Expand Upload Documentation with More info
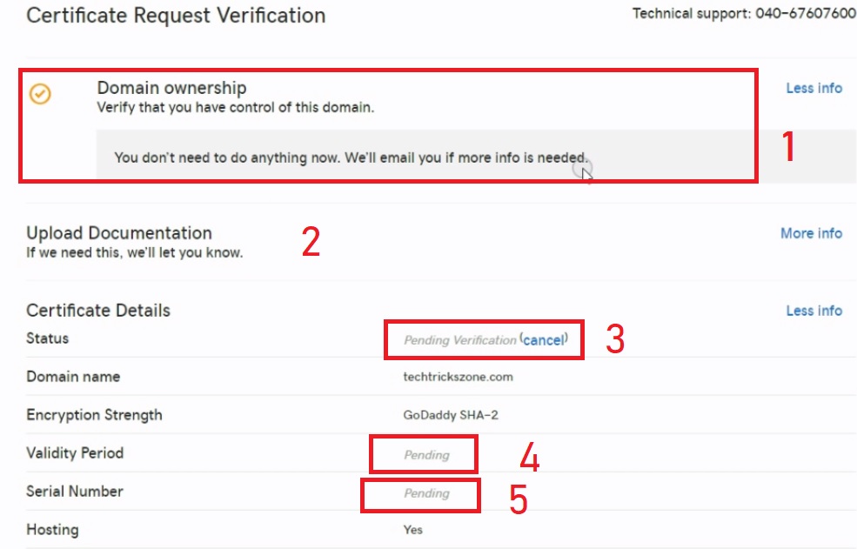The height and width of the screenshot is (549, 857). 811,233
